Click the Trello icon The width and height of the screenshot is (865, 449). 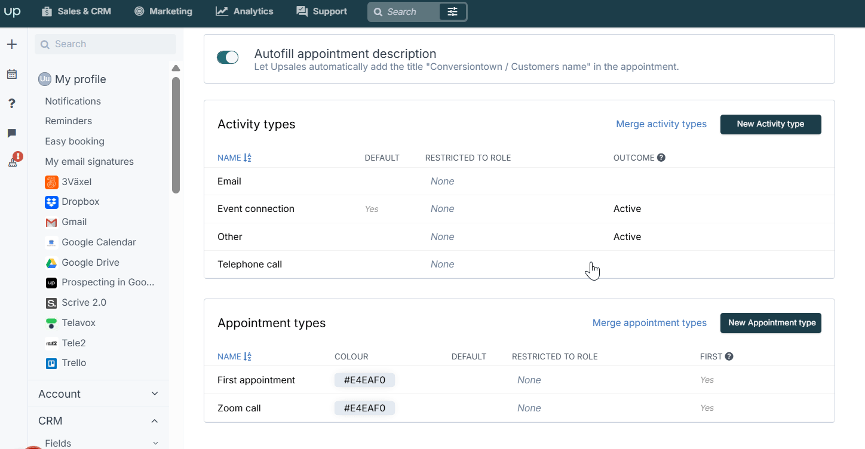point(51,363)
